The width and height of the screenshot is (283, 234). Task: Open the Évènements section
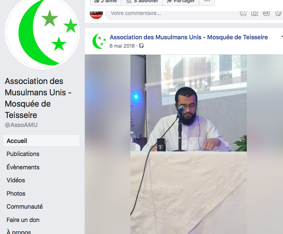pos(23,167)
